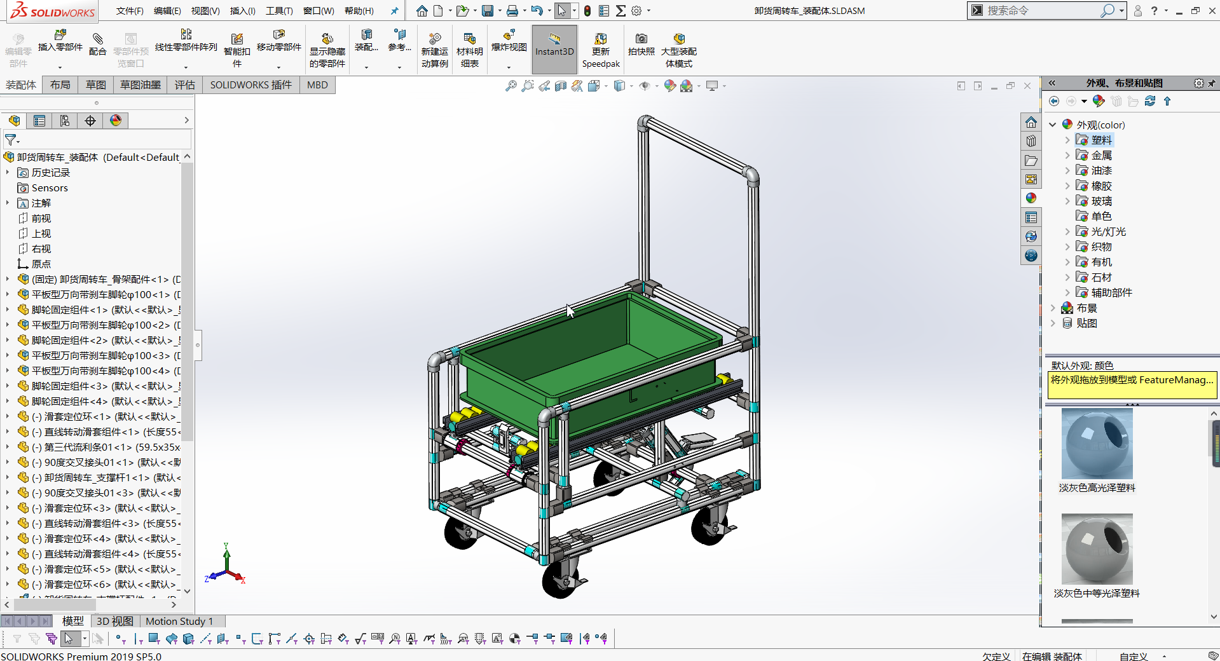
Task: Open the DimXpertManager crosshair tab icon
Action: 90,121
